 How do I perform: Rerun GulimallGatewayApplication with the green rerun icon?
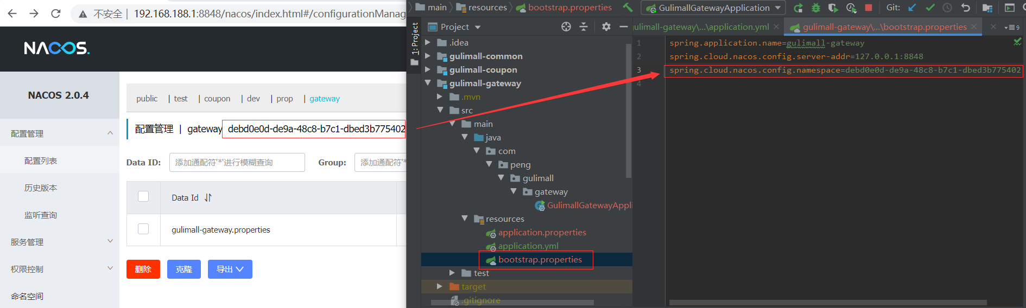click(798, 8)
